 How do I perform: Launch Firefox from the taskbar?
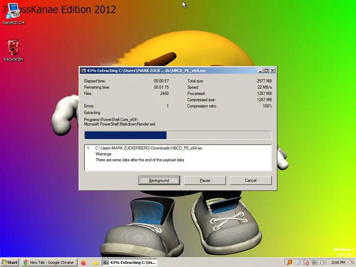(x=83, y=263)
